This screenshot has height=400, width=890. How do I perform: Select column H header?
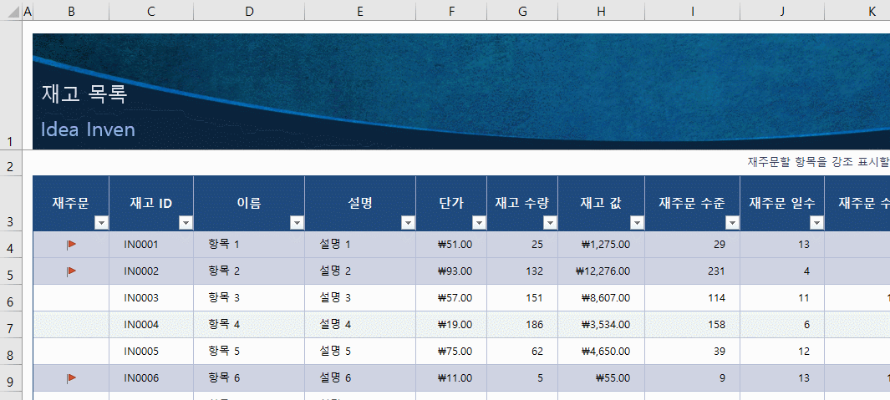[x=601, y=11]
